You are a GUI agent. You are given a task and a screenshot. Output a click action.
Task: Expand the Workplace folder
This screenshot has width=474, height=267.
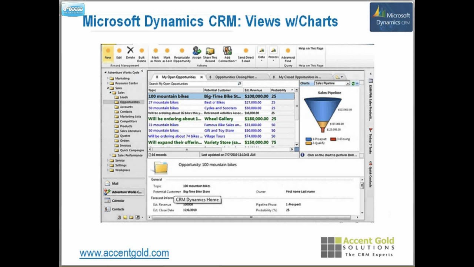point(108,170)
